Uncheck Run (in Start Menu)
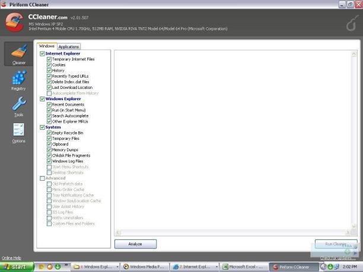Screen dimensions: 363x272 pos(49,110)
